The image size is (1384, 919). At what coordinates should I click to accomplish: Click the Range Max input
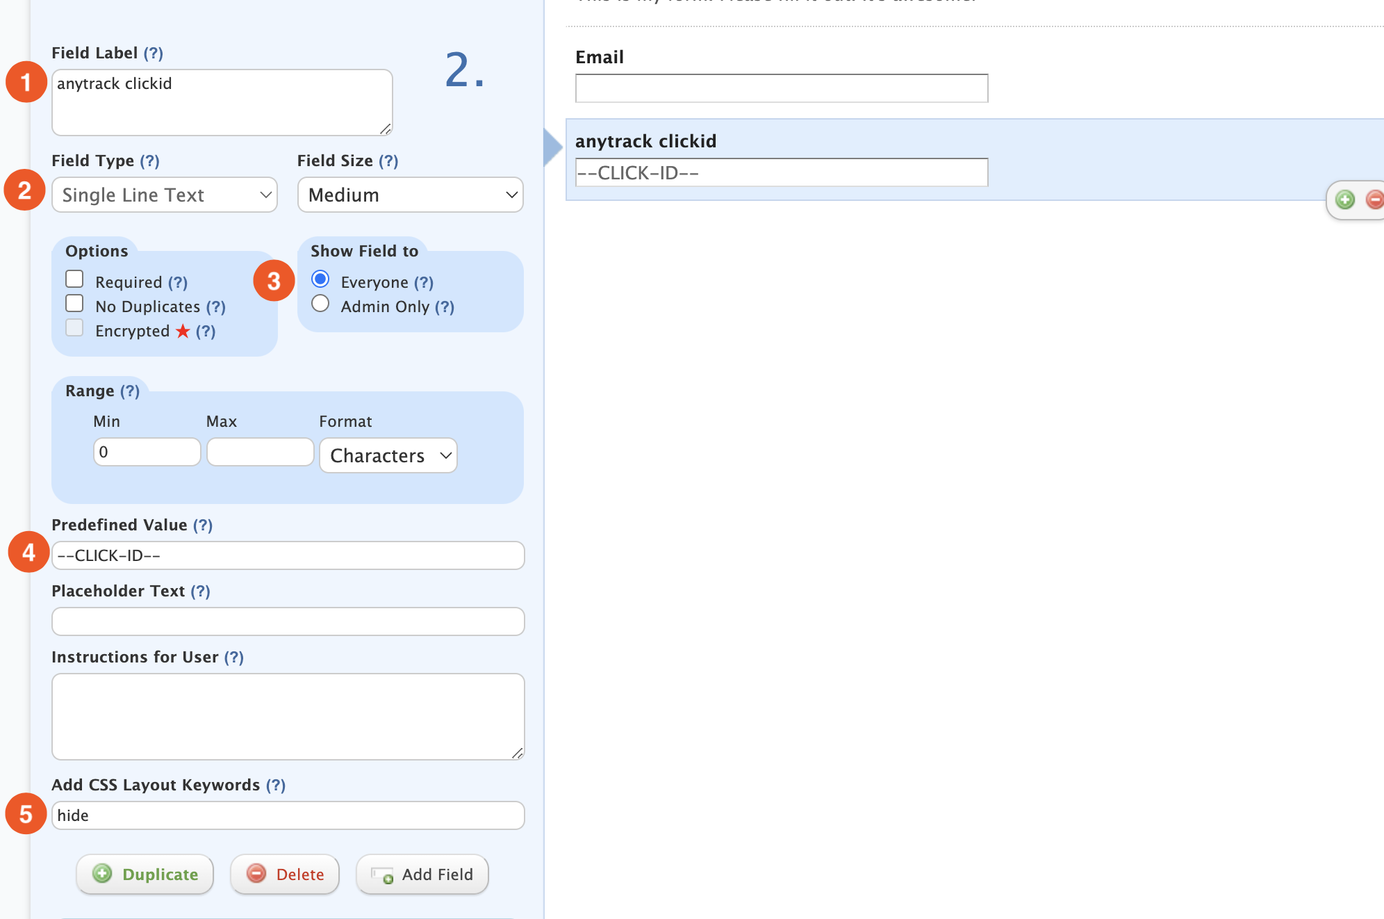click(x=261, y=452)
